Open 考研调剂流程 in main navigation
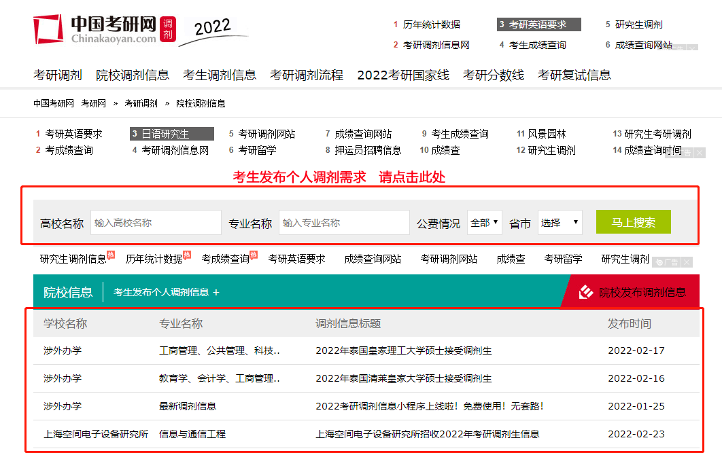Screen dimensions: 722x453 pyautogui.click(x=307, y=75)
